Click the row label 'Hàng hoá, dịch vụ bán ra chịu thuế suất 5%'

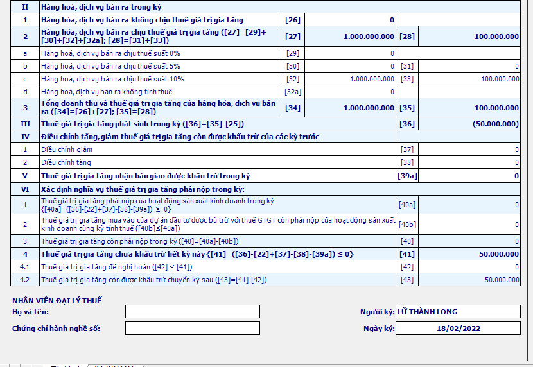[x=110, y=66]
